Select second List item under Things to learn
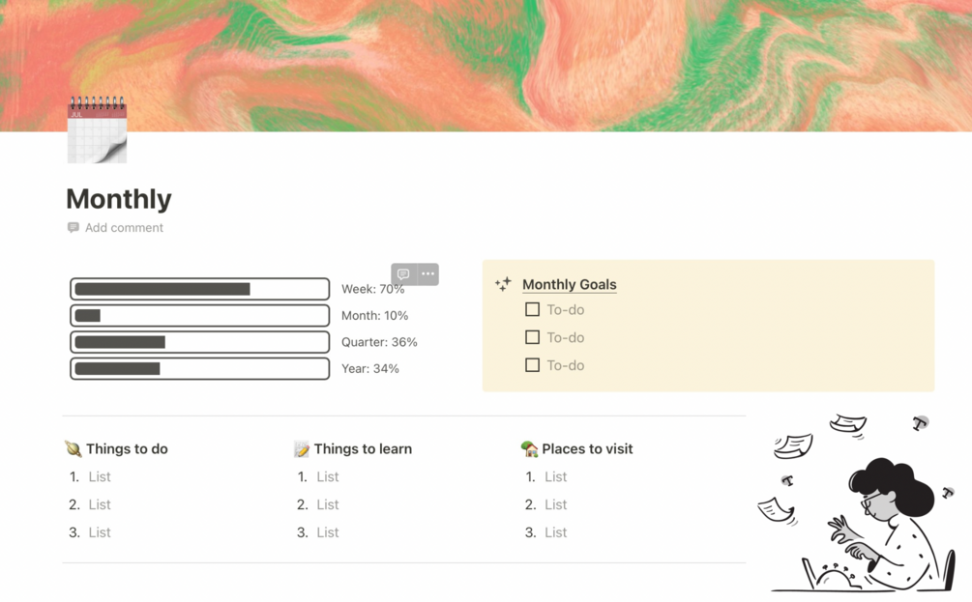Image resolution: width=972 pixels, height=602 pixels. 328,504
